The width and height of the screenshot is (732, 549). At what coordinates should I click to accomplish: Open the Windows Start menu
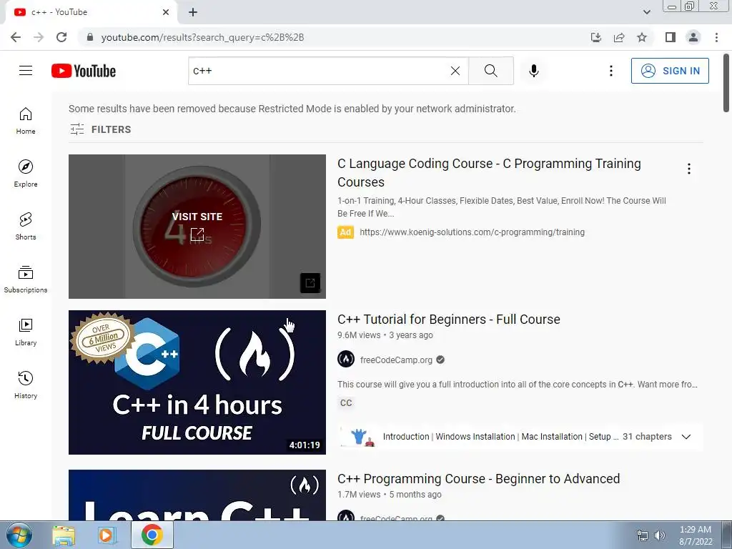(x=19, y=535)
